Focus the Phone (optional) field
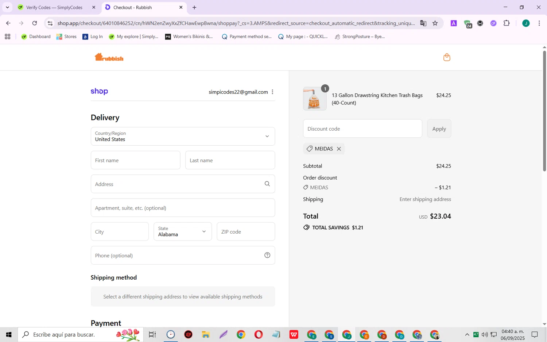The image size is (547, 342). point(183,255)
